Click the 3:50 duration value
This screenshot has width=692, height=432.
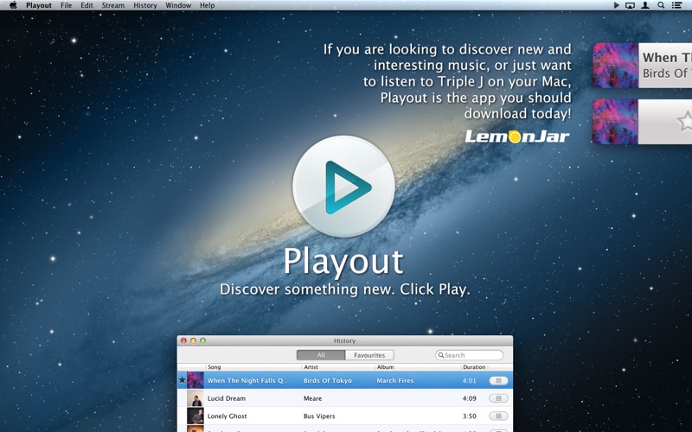pyautogui.click(x=469, y=416)
